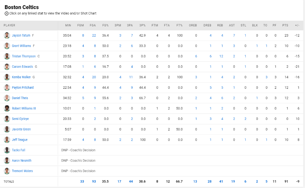305x188 pixels.
Task: Click Payton Pritchard's player headshot
Action: pyautogui.click(x=7, y=87)
